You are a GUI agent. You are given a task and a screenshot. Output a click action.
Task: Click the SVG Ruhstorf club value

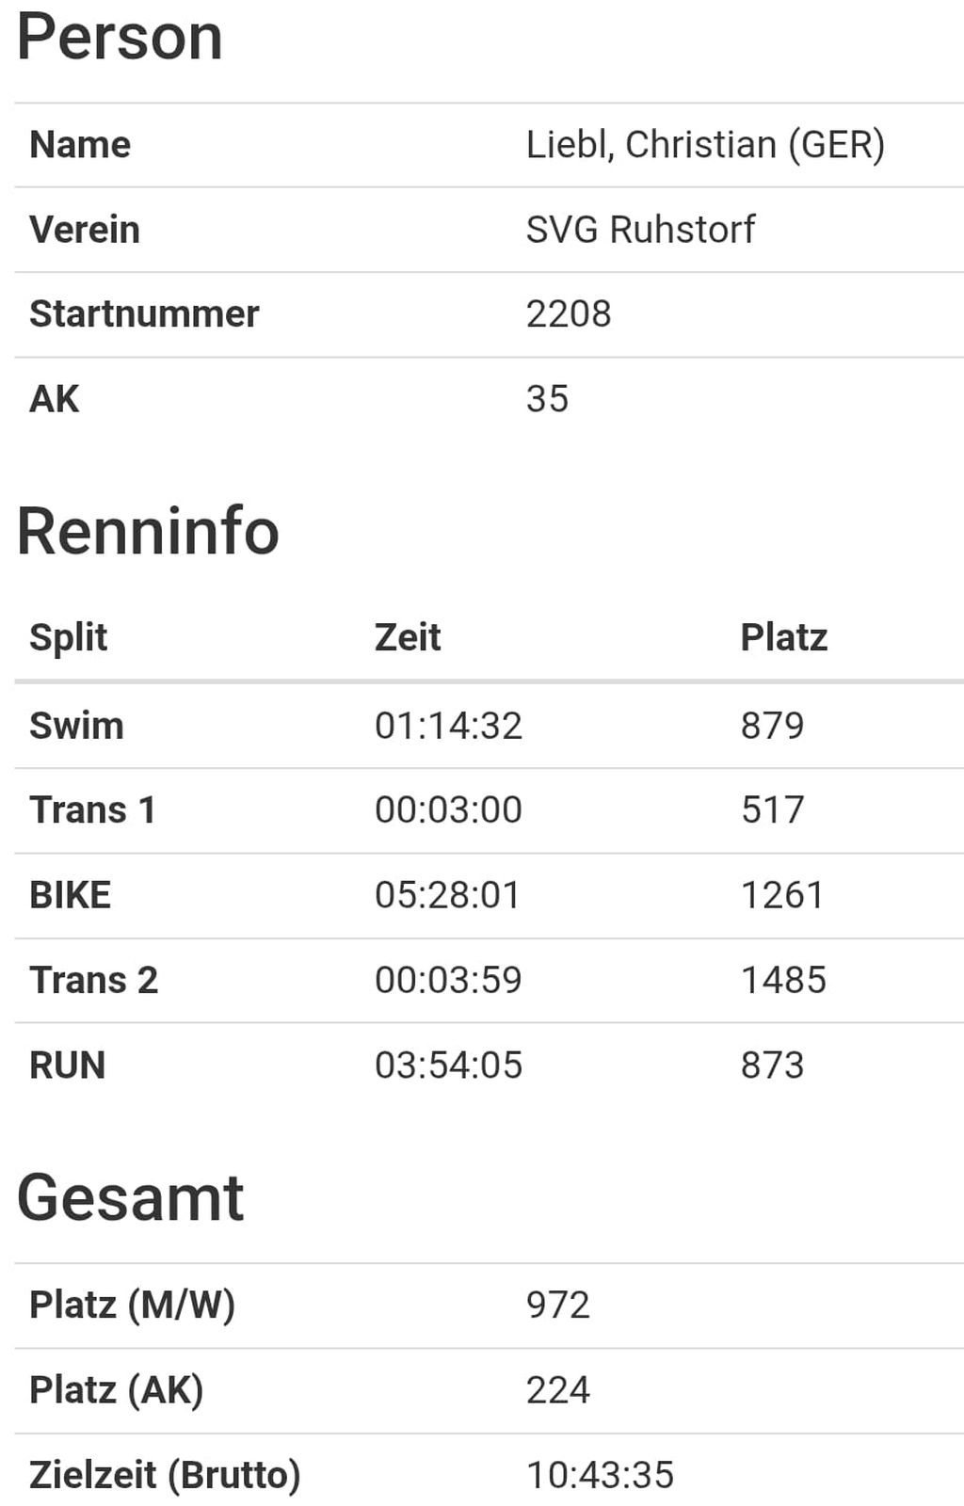coord(640,230)
